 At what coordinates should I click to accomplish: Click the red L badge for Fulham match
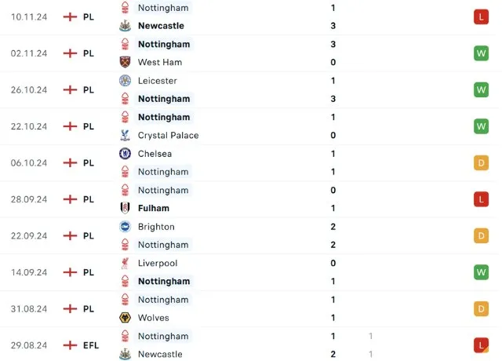[x=481, y=199]
